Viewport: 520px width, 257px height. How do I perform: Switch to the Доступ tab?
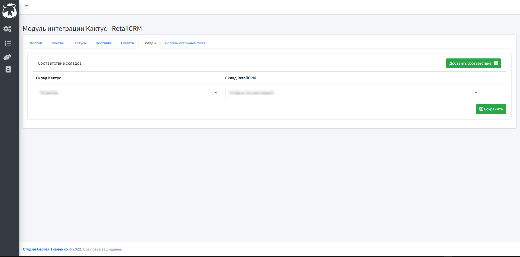tap(36, 43)
